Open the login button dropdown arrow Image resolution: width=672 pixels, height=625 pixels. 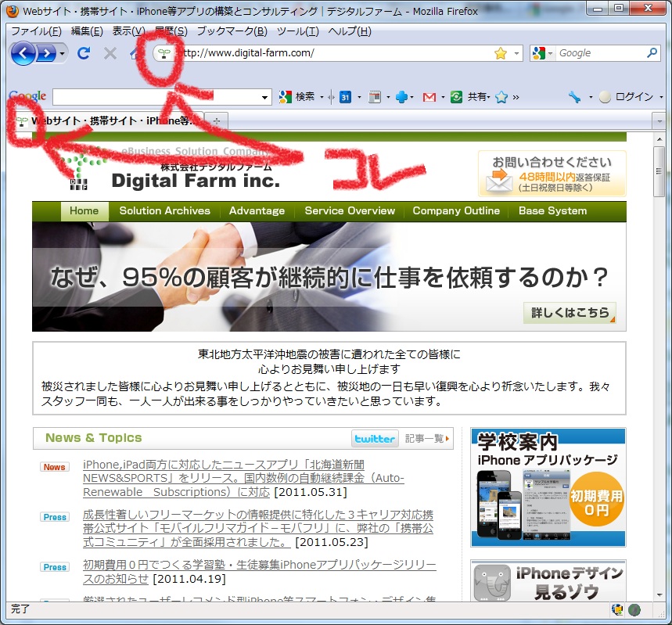tap(661, 97)
